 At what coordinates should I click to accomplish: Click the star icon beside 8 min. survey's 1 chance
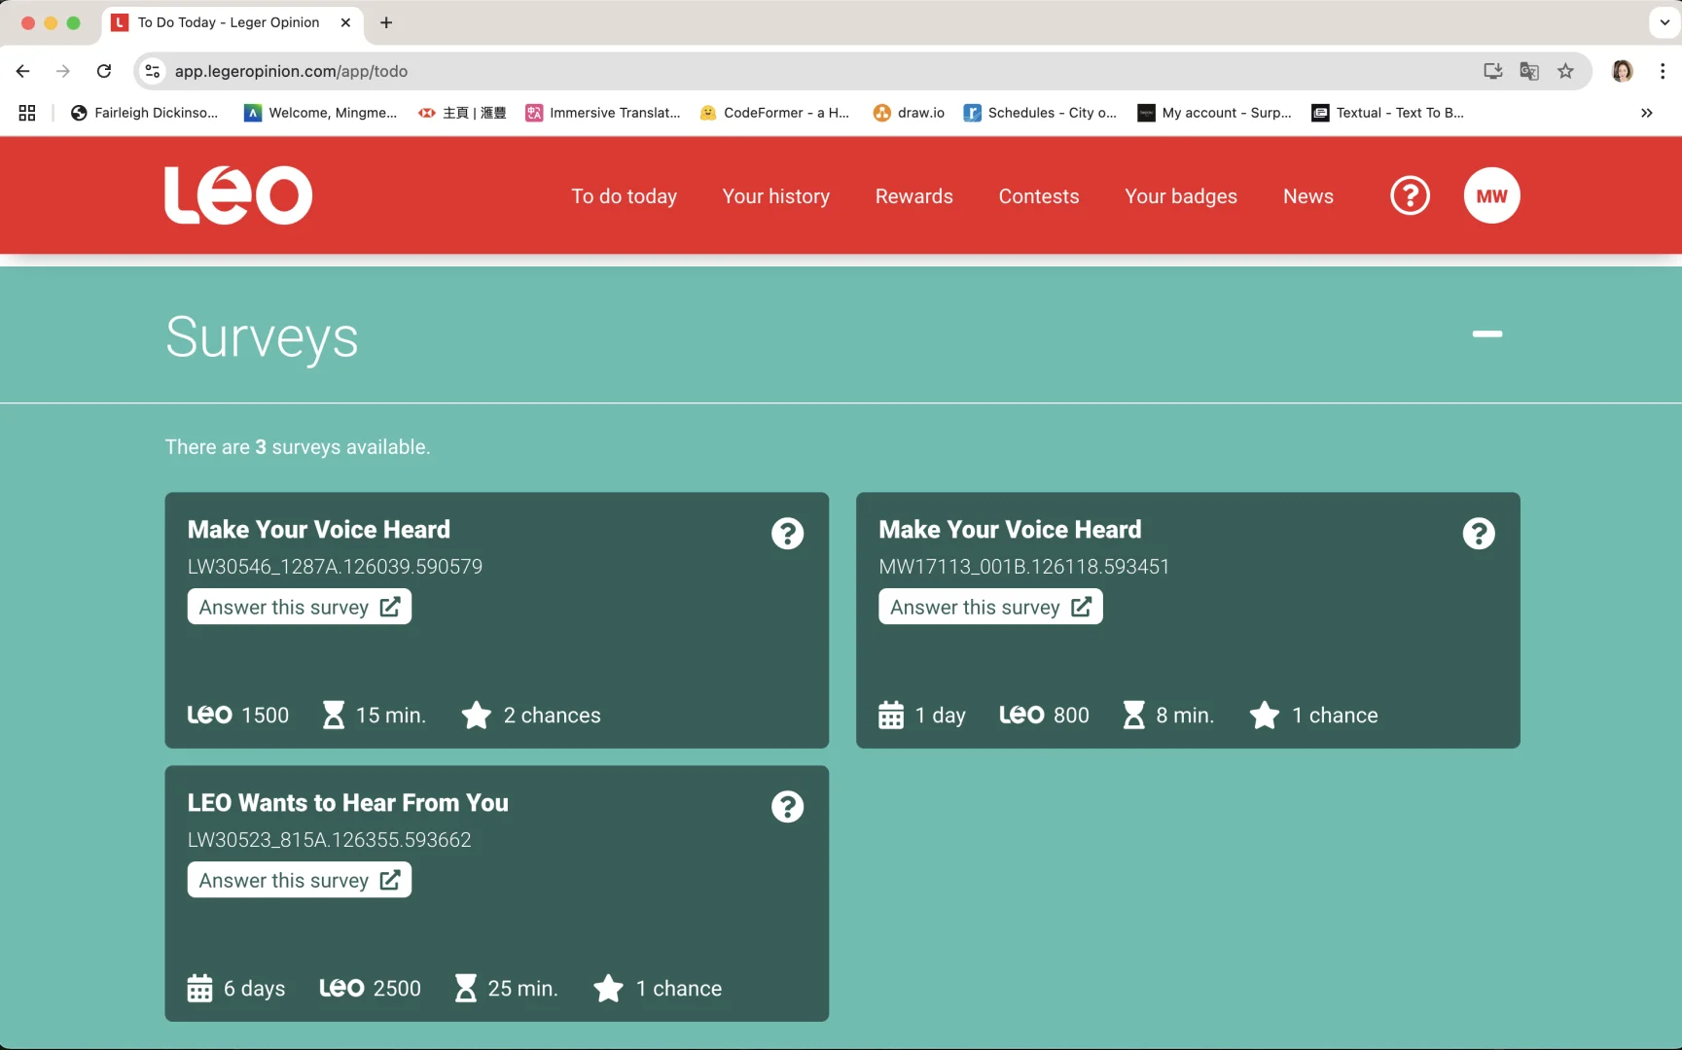click(x=1265, y=715)
